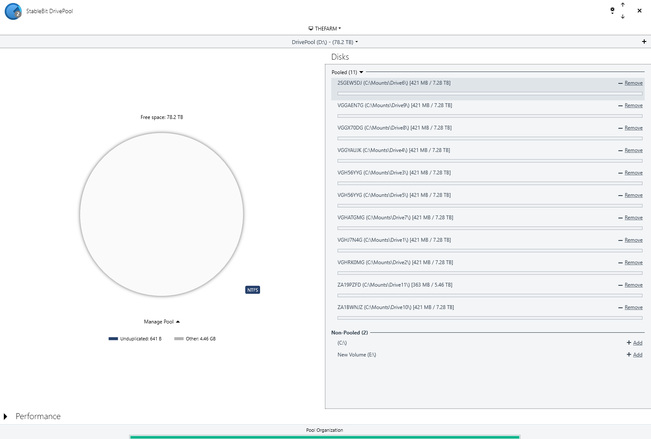Click the Non-Pooled (2) group header
Image resolution: width=651 pixels, height=439 pixels.
click(x=349, y=333)
